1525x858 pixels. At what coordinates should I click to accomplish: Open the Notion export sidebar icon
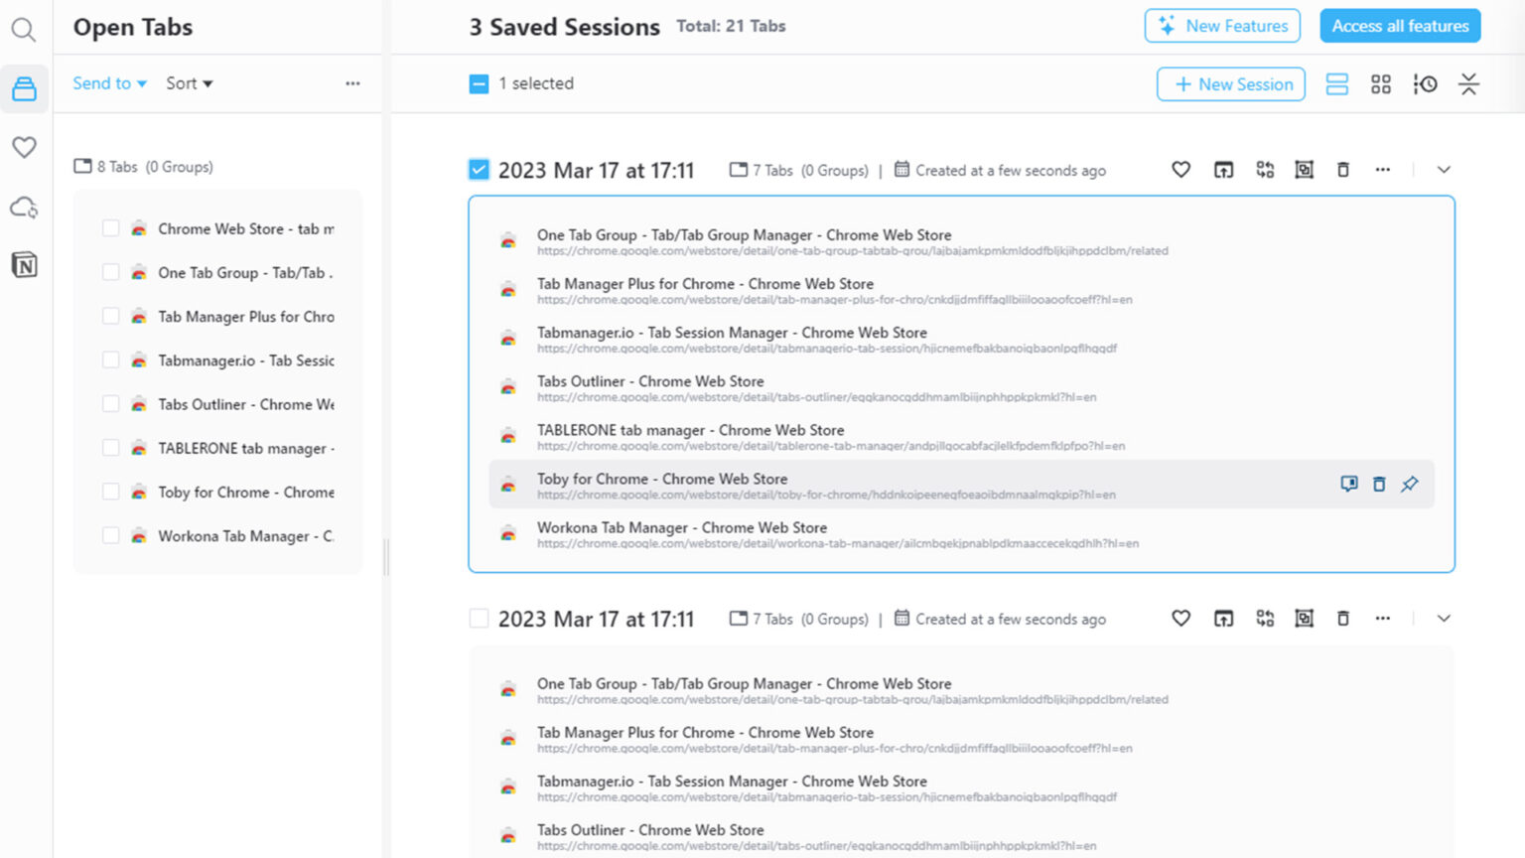coord(24,264)
